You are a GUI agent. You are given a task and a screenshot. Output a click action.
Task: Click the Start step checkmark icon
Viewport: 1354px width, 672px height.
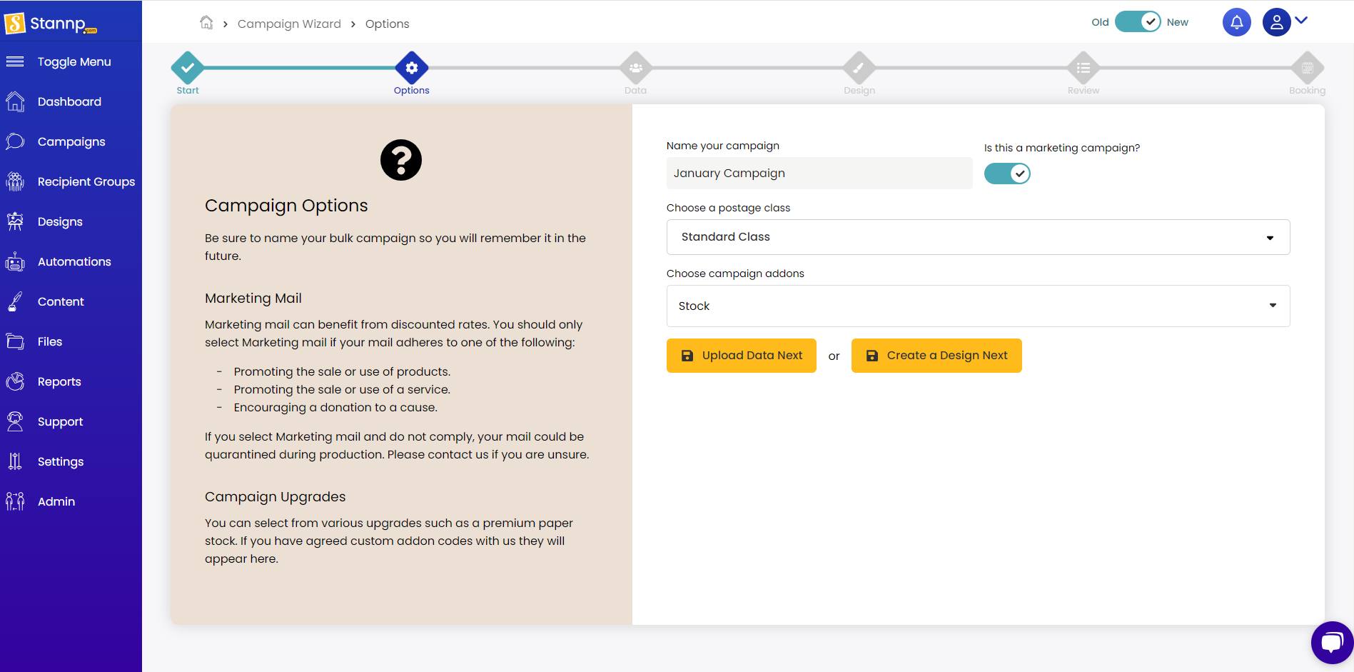[x=188, y=68]
